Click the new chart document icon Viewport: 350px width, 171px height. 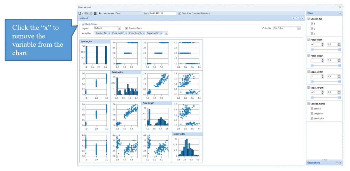(x=80, y=13)
